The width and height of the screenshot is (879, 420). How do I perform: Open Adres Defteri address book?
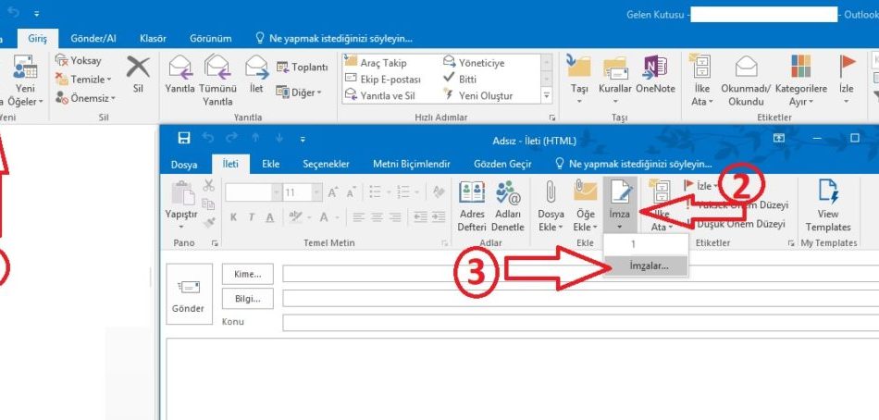472,204
